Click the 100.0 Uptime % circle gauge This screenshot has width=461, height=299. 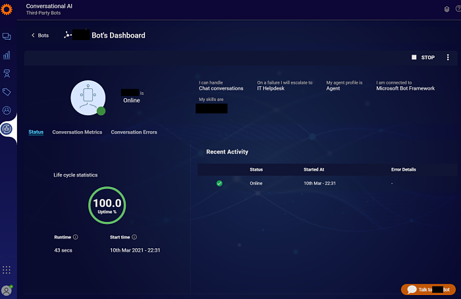pos(107,205)
